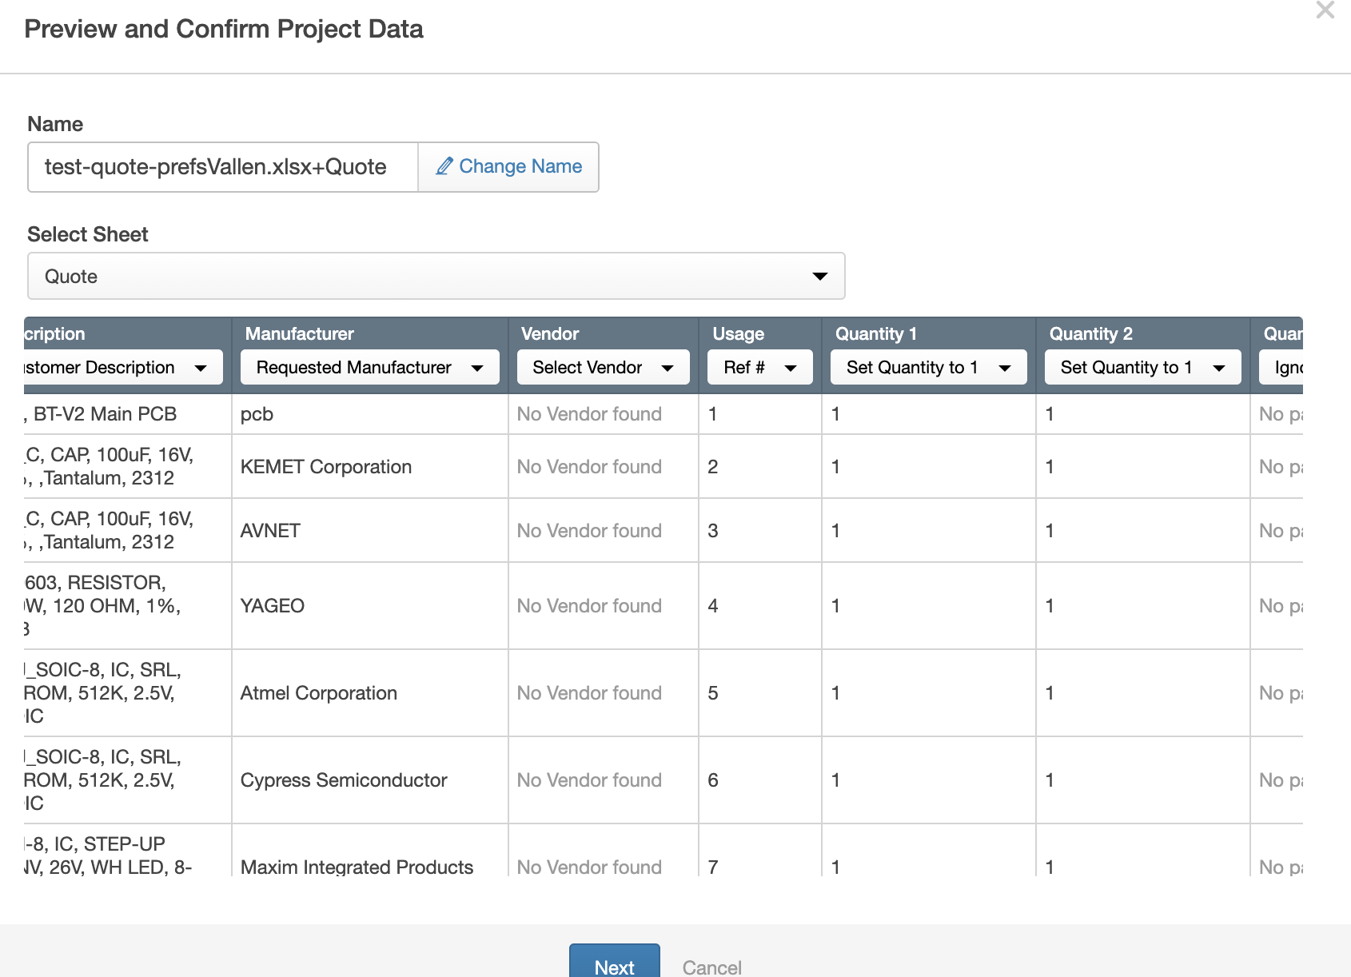Open Quantity 1 Set Quantity dropdown

tap(927, 367)
